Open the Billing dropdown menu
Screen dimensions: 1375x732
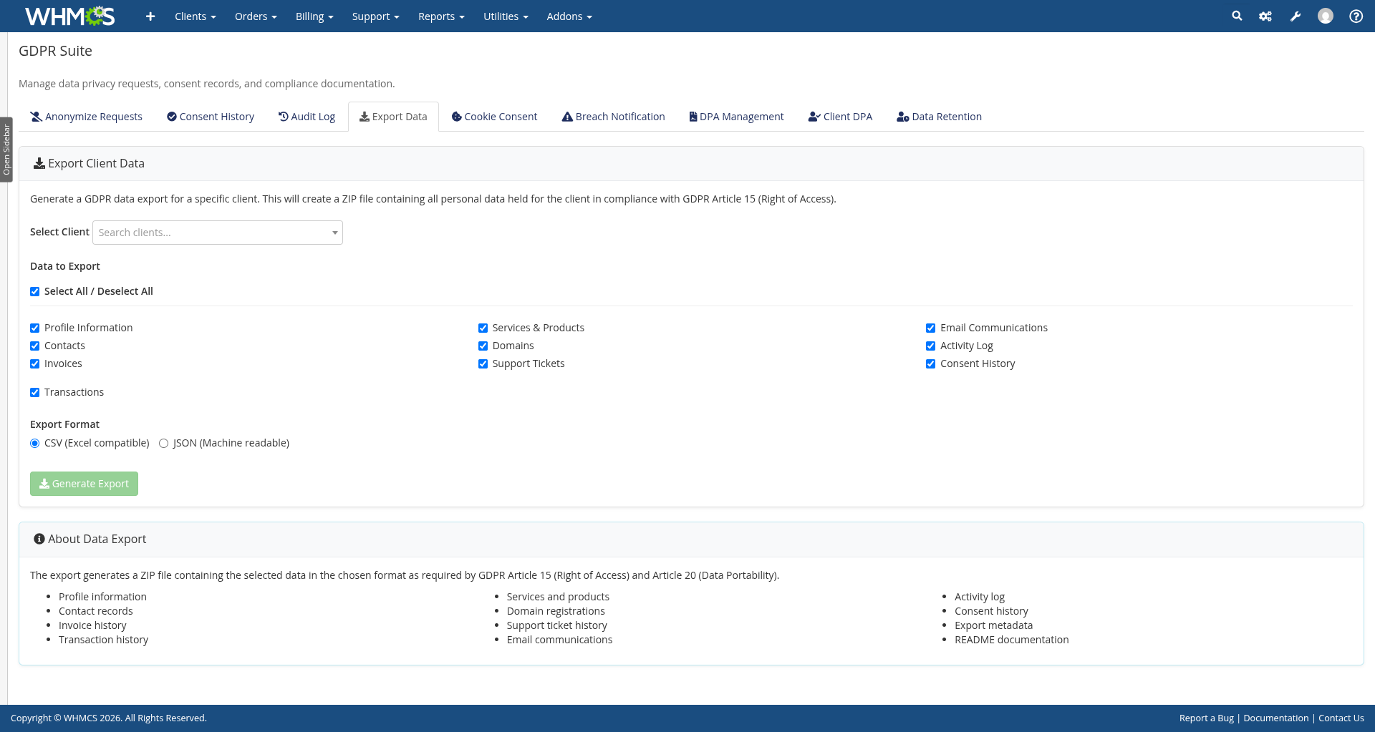314,16
